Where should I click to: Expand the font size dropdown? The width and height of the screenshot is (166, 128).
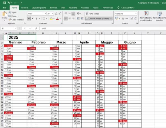[x=53, y=14]
